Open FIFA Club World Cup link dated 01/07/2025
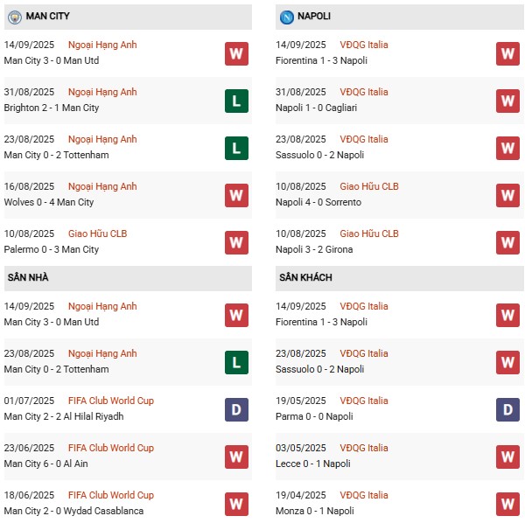The image size is (525, 523). click(x=111, y=401)
